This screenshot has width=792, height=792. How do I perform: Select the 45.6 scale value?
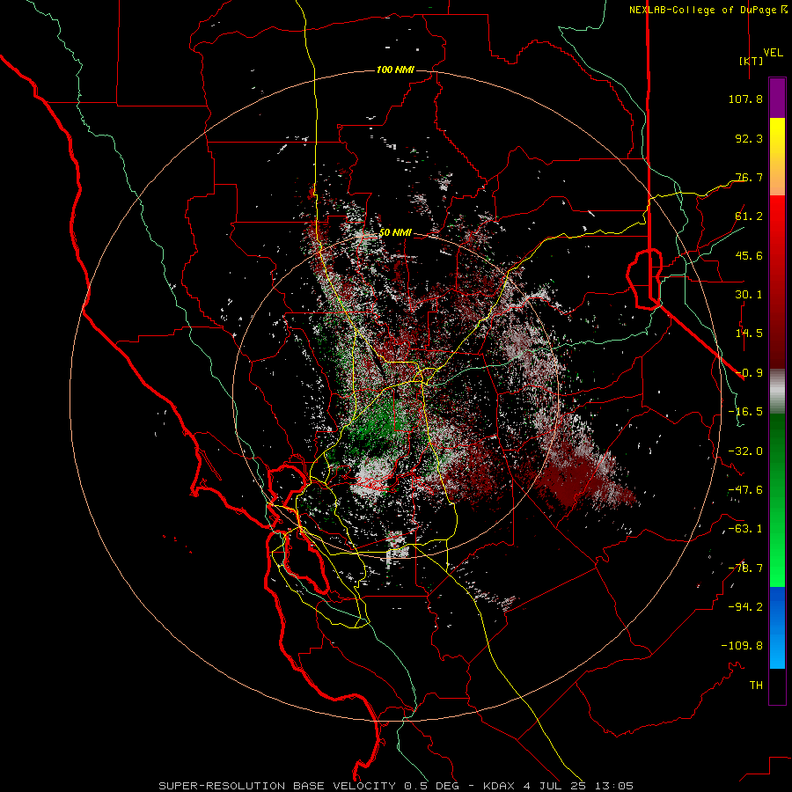point(749,255)
